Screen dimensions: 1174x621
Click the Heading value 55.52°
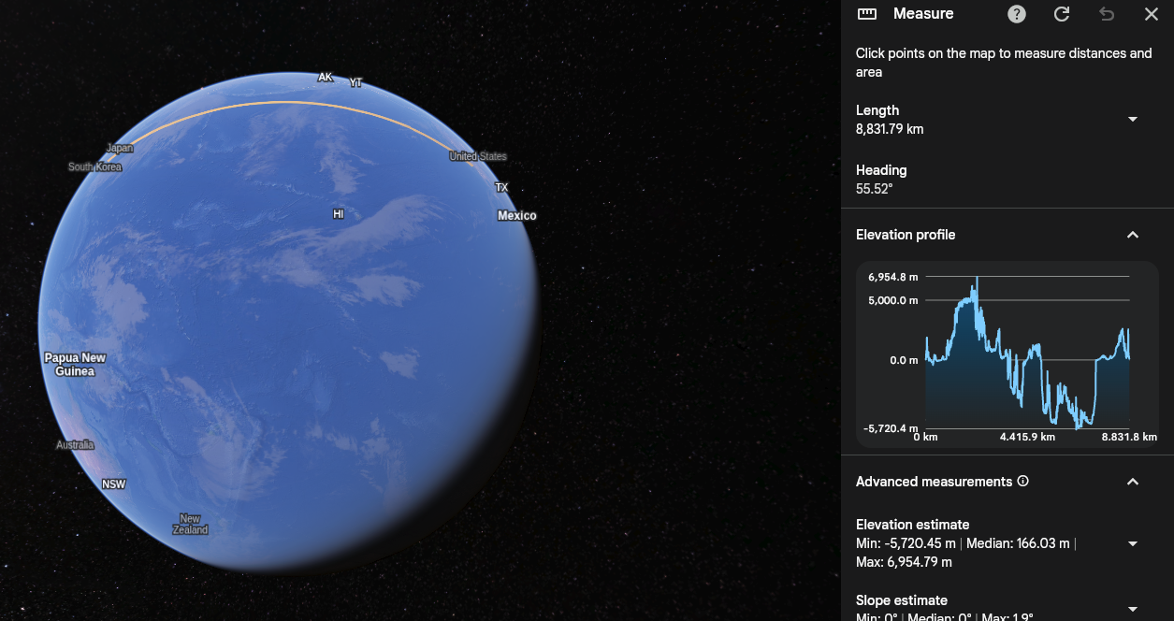[x=875, y=189]
